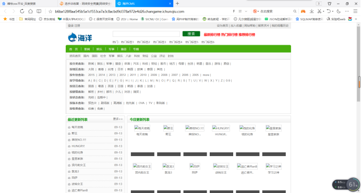Click the 学习之神 thumbnail image
This screenshot has height=193, width=361.
point(273,166)
